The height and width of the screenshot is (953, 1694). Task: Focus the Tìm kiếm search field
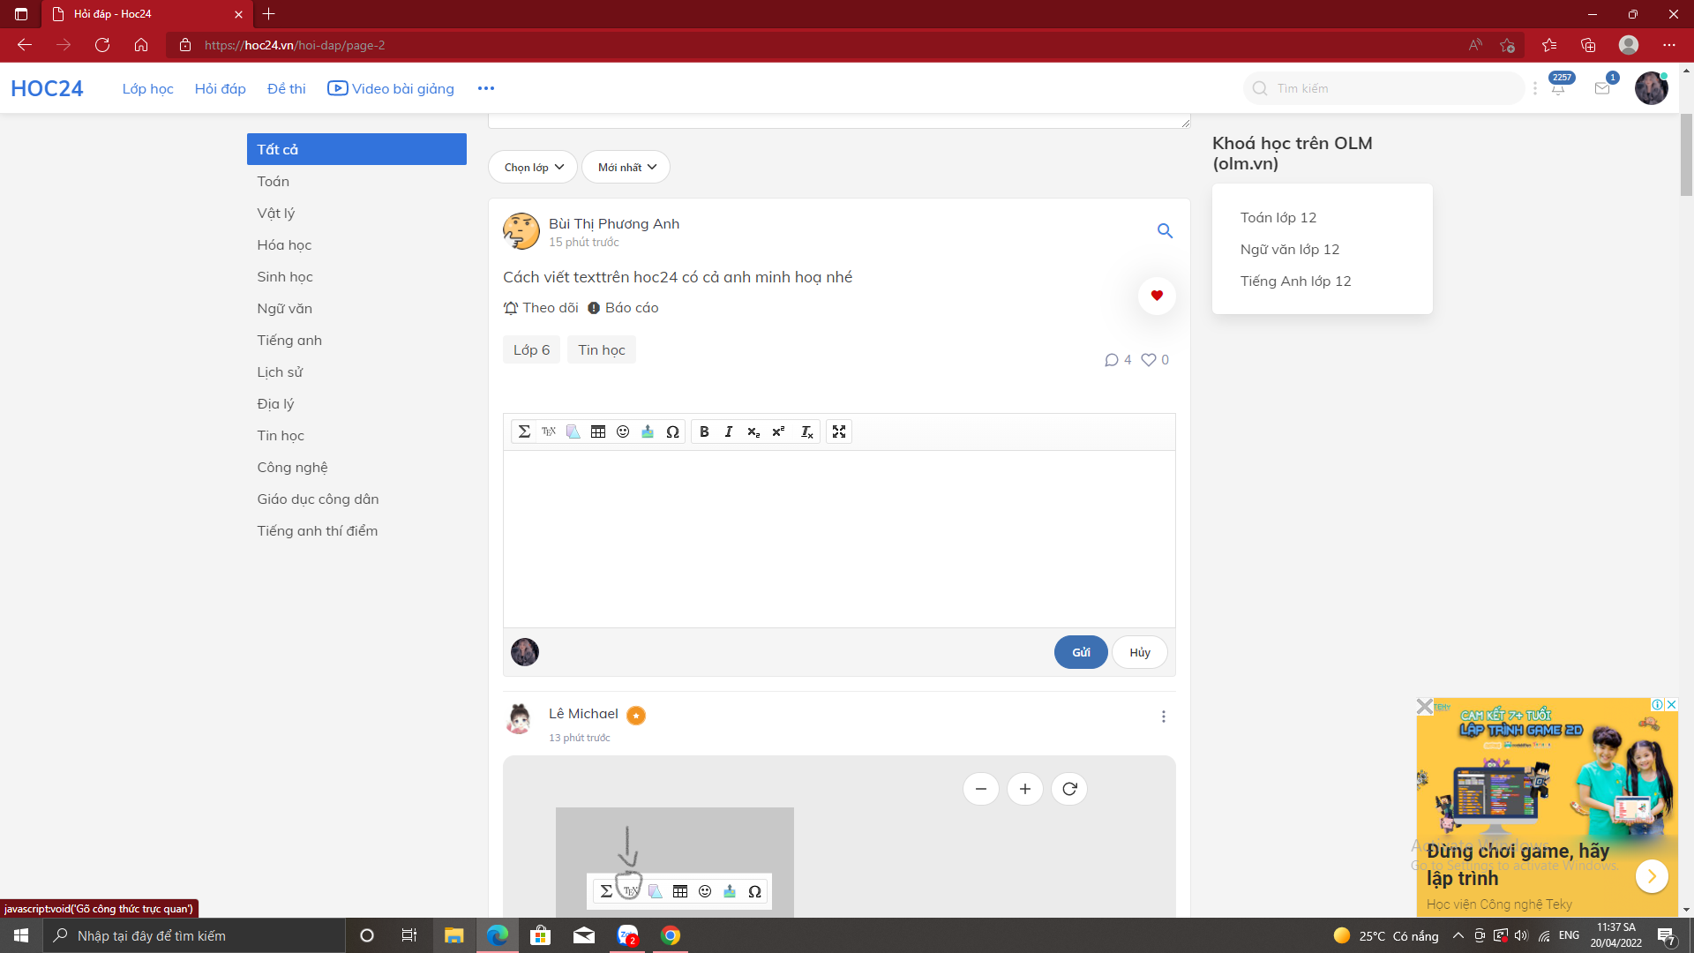(1383, 88)
